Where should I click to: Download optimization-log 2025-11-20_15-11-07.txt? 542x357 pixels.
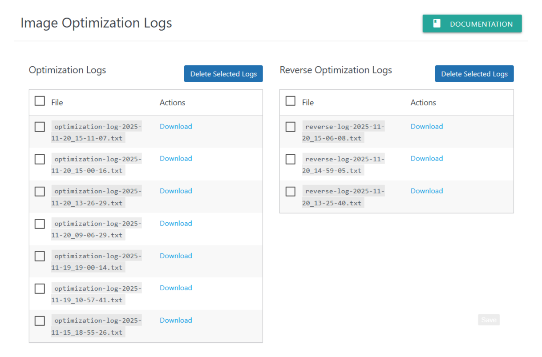pos(176,127)
